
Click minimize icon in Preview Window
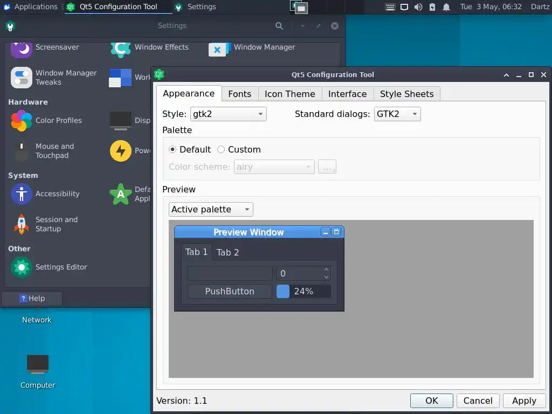coord(326,232)
